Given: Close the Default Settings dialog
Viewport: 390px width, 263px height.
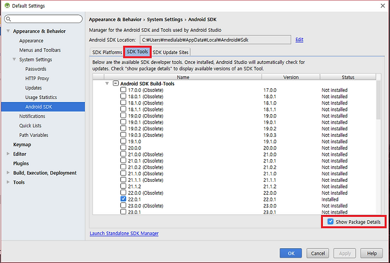Looking at the screenshot, I should 382,6.
